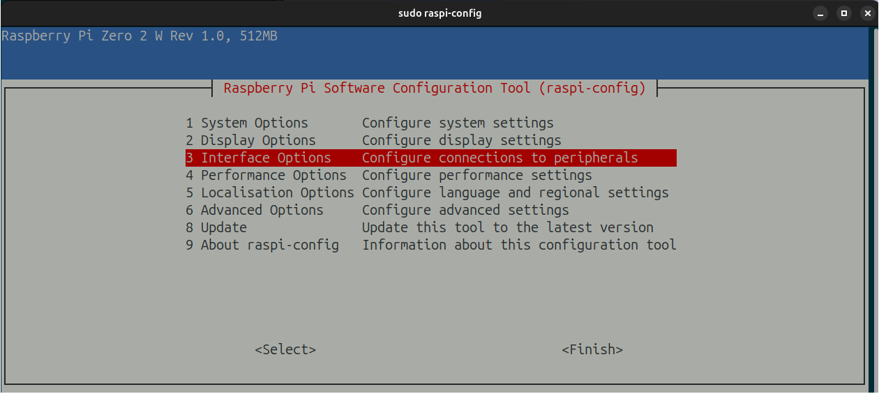The image size is (879, 394).
Task: Click "Configure advanced settings" description text
Action: pyautogui.click(x=465, y=211)
